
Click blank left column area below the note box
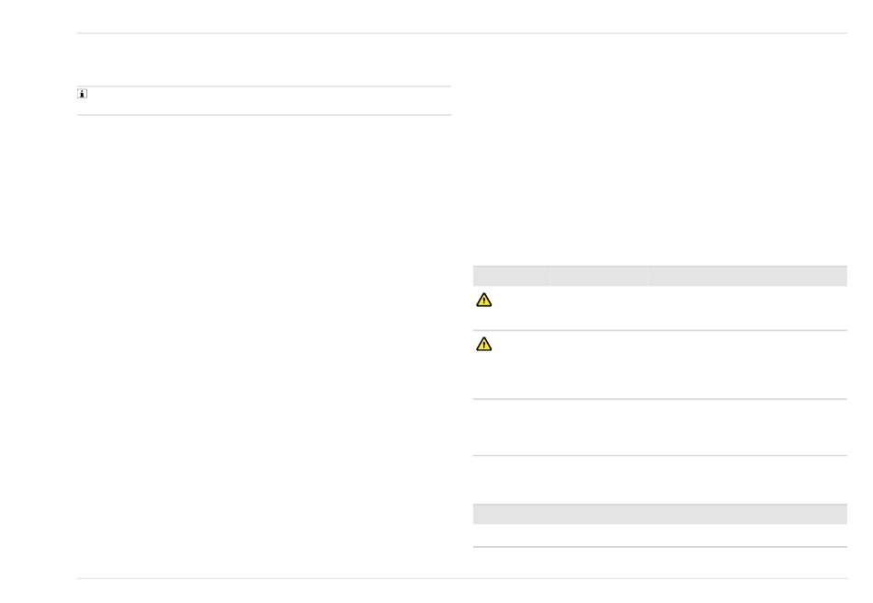point(264,346)
